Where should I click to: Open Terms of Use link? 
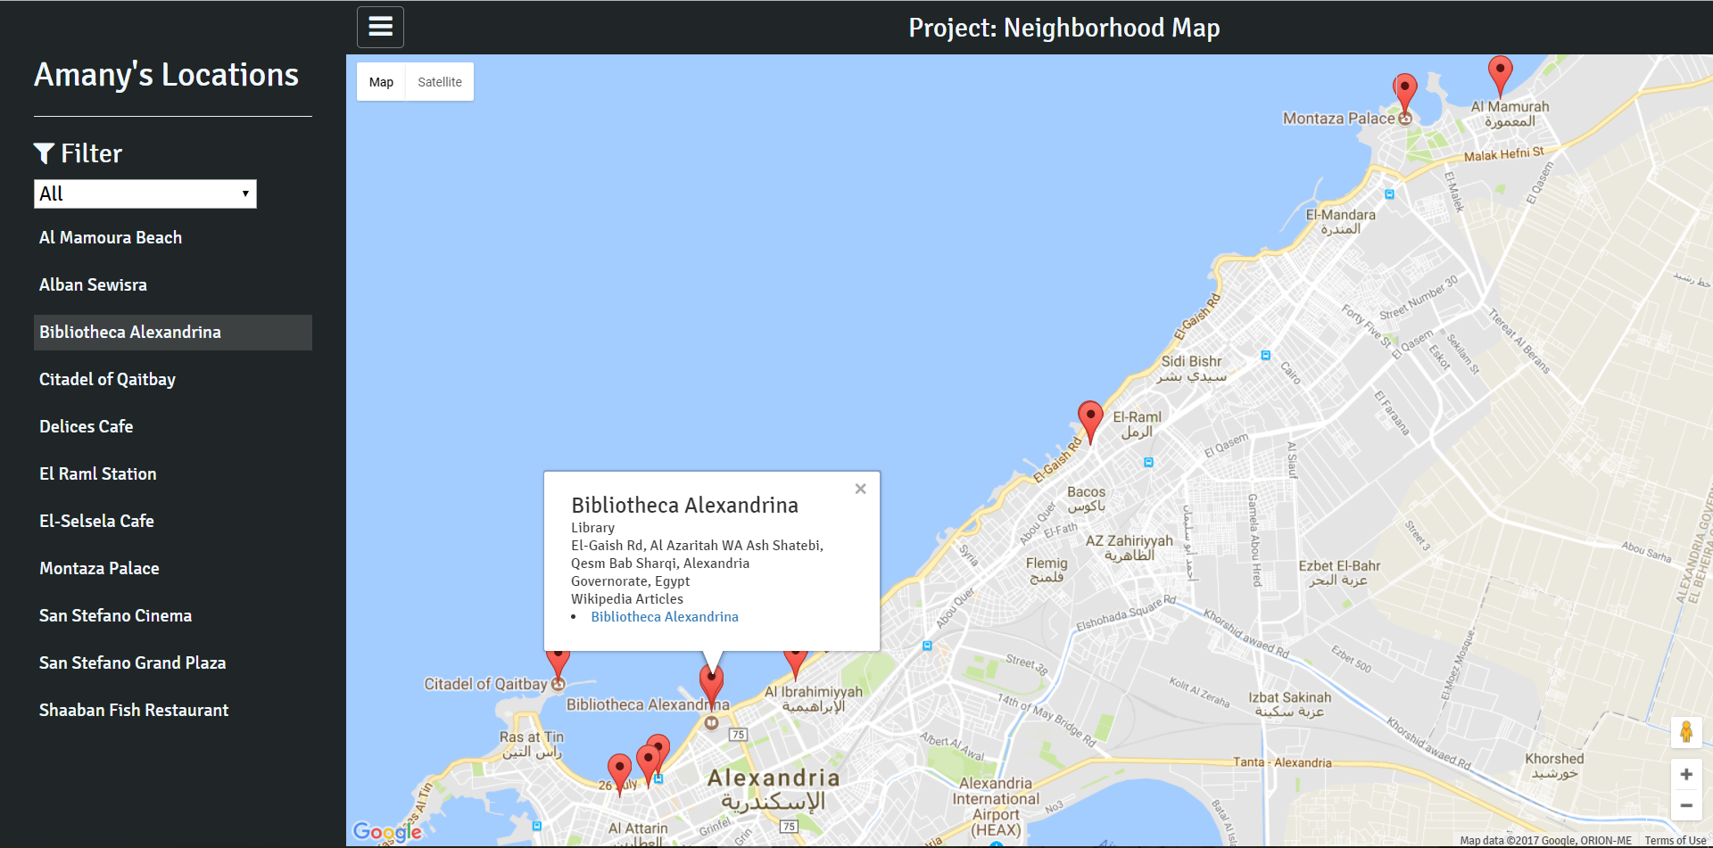pos(1675,841)
